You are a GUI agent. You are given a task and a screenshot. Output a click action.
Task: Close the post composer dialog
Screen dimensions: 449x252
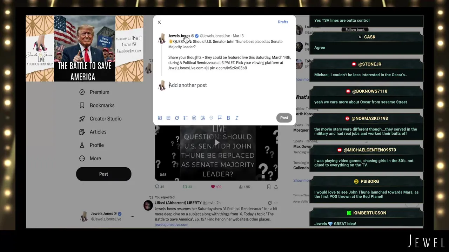(x=159, y=22)
